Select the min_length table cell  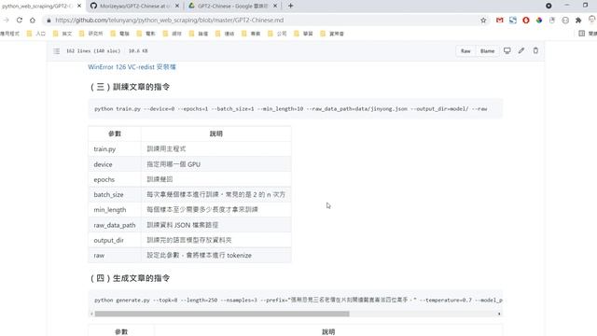115,210
